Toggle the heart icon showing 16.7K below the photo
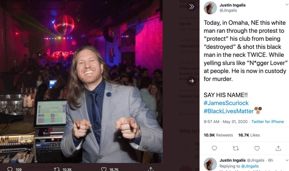 coord(104,169)
